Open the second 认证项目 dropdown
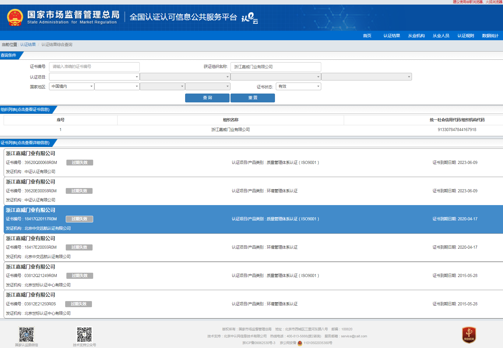This screenshot has height=348, width=503. pos(185,77)
